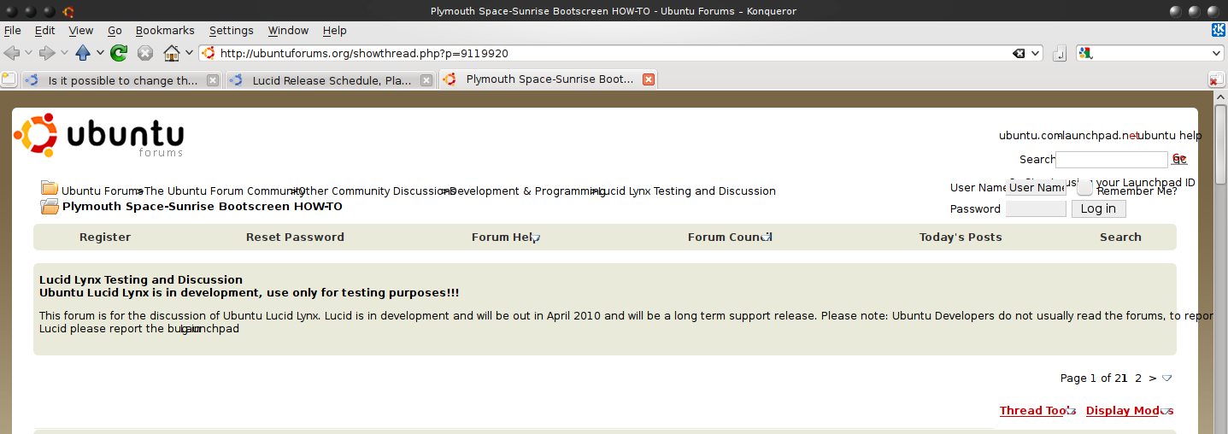1228x434 pixels.
Task: Expand the Up button history dropdown
Action: coord(100,53)
